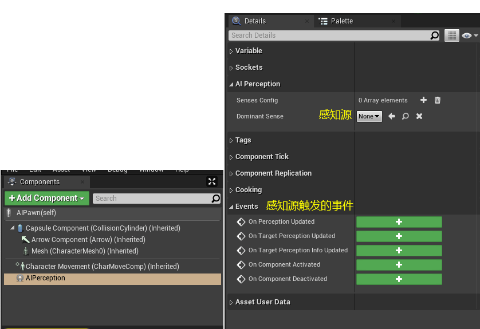Close the Palette tab
This screenshot has width=480, height=329.
(394, 21)
